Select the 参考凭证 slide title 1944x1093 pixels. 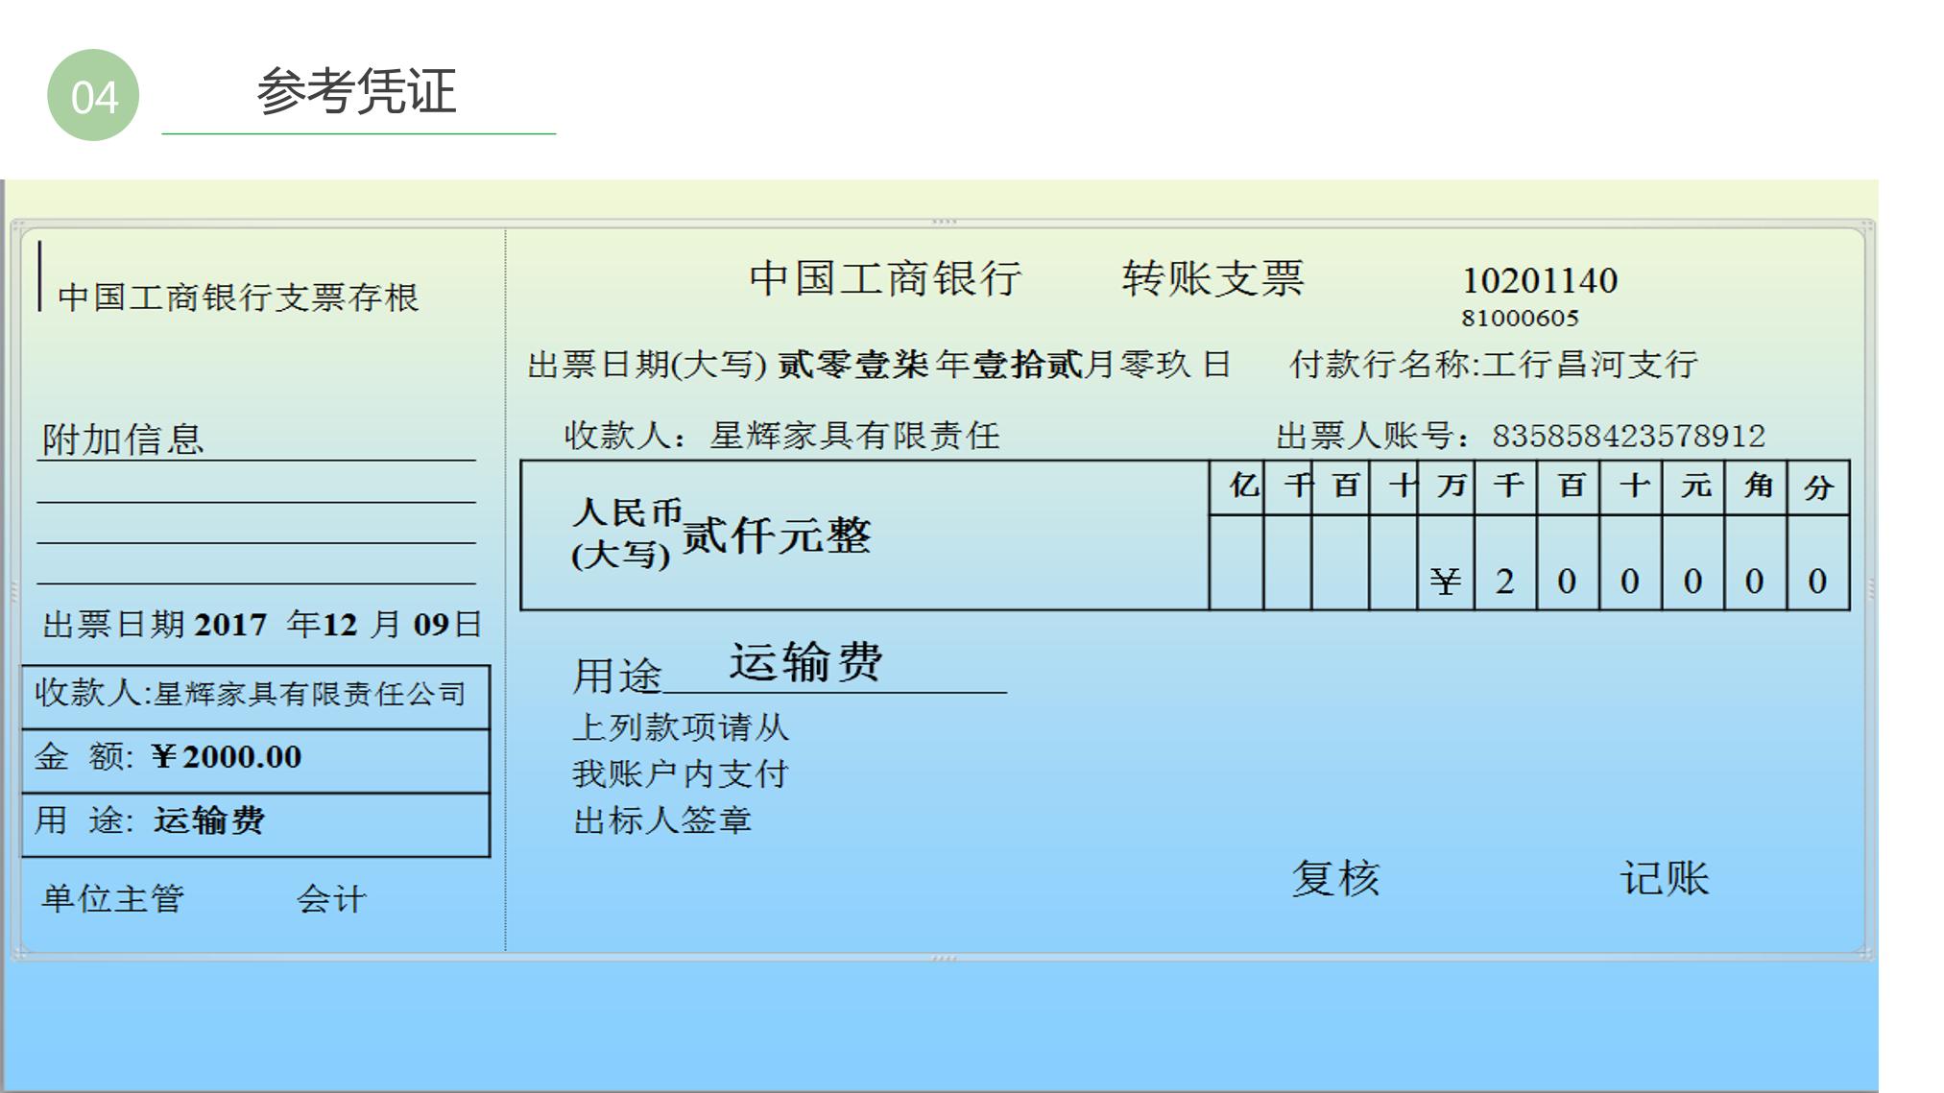[356, 92]
